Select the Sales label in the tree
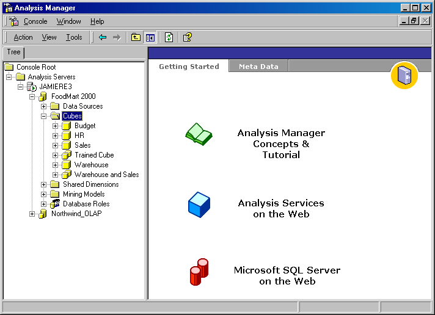 [x=82, y=145]
